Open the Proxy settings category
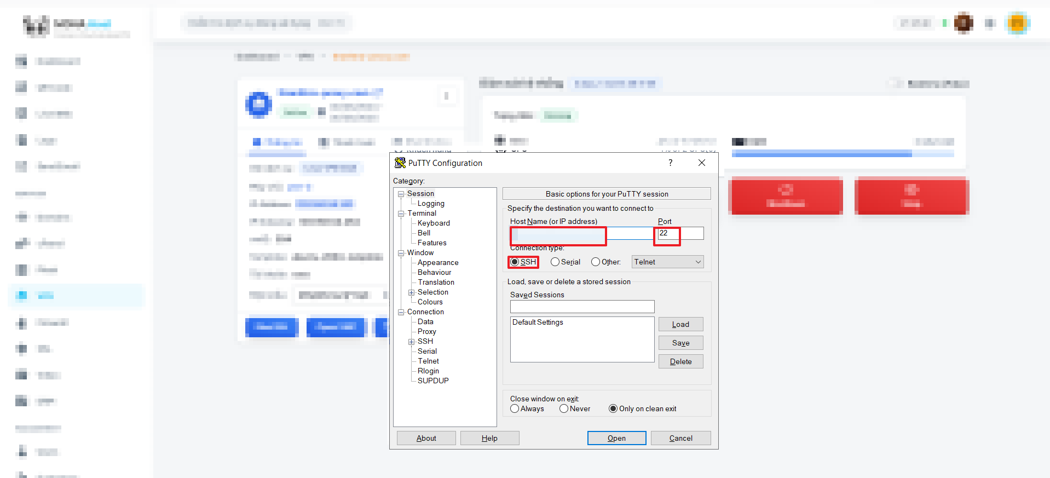This screenshot has width=1050, height=478. 426,332
